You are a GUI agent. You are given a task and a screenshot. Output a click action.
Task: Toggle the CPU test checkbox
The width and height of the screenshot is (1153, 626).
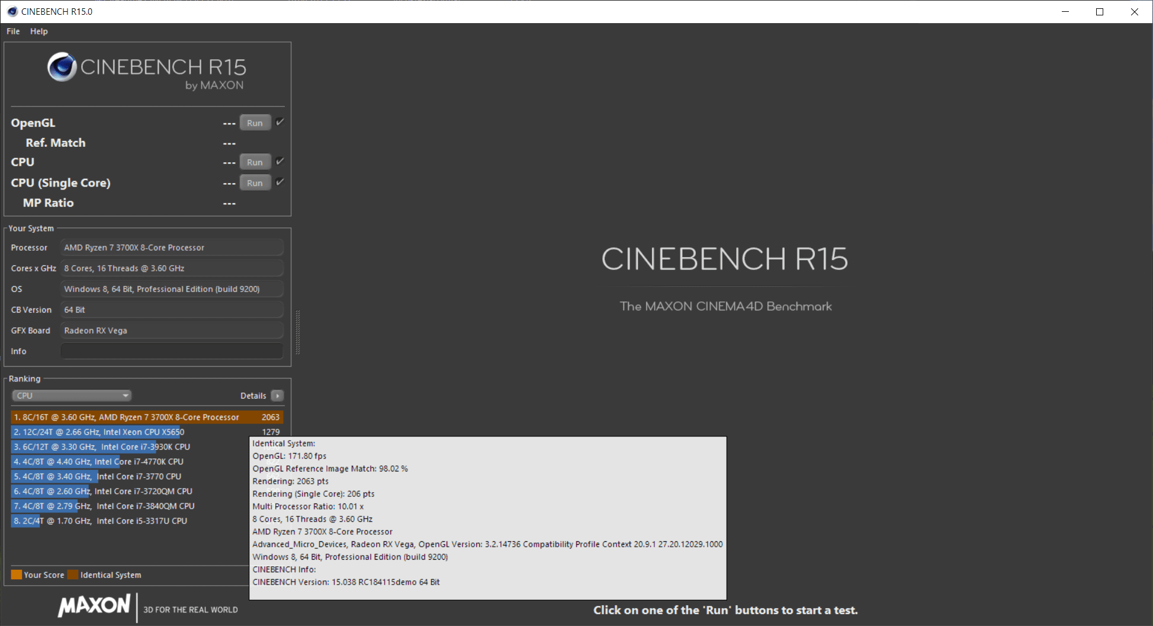[280, 161]
